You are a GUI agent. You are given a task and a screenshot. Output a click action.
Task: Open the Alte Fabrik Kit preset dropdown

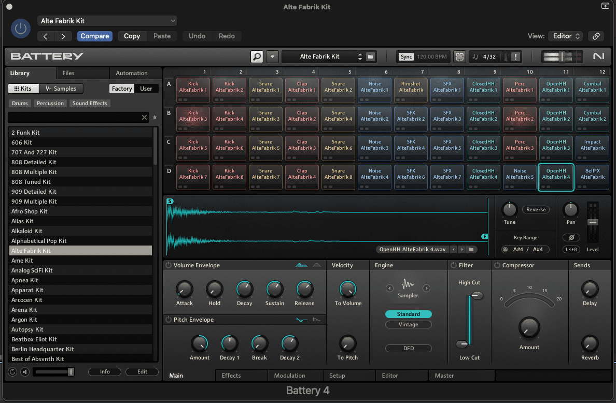(107, 21)
